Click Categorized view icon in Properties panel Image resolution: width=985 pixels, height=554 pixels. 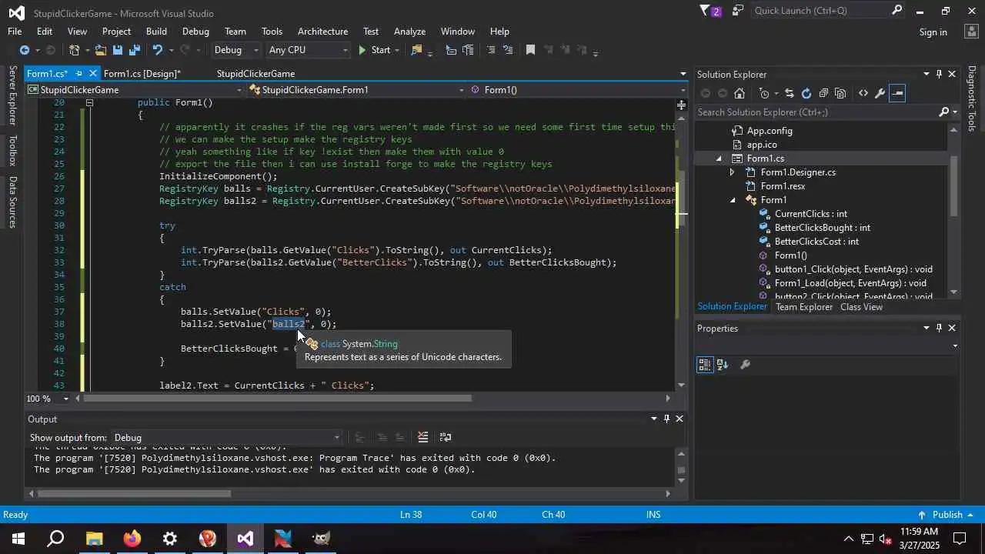pyautogui.click(x=705, y=365)
